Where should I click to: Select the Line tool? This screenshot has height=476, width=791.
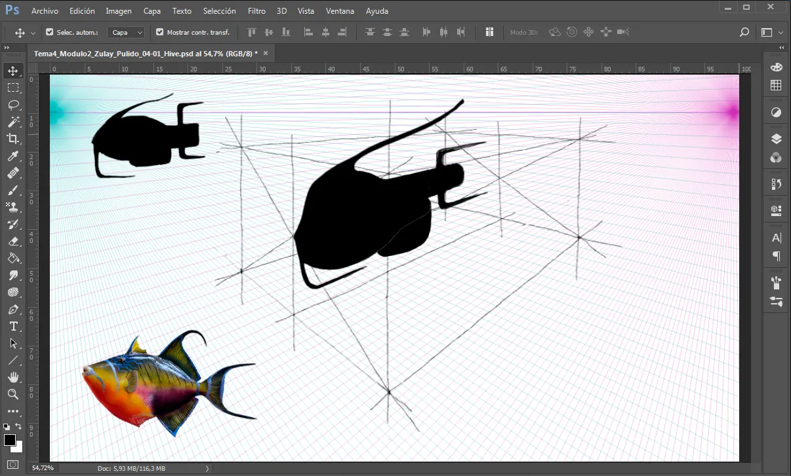tap(13, 360)
